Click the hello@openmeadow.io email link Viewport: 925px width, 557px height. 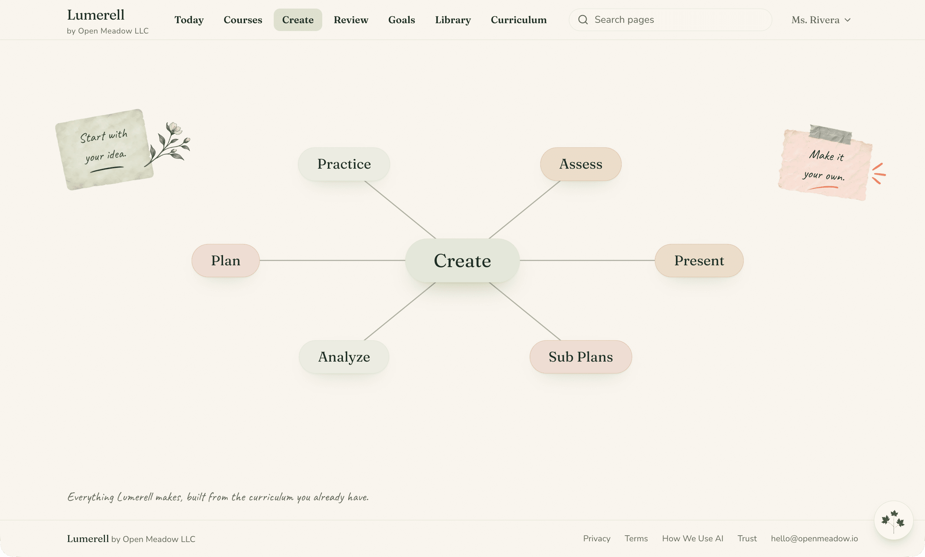click(814, 538)
